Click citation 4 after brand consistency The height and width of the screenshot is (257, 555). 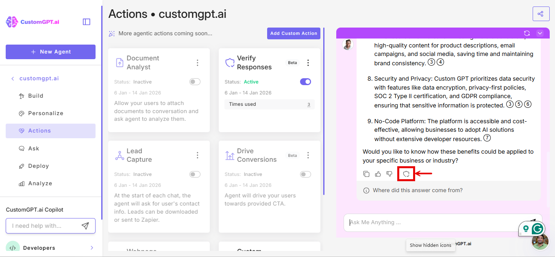coord(440,62)
